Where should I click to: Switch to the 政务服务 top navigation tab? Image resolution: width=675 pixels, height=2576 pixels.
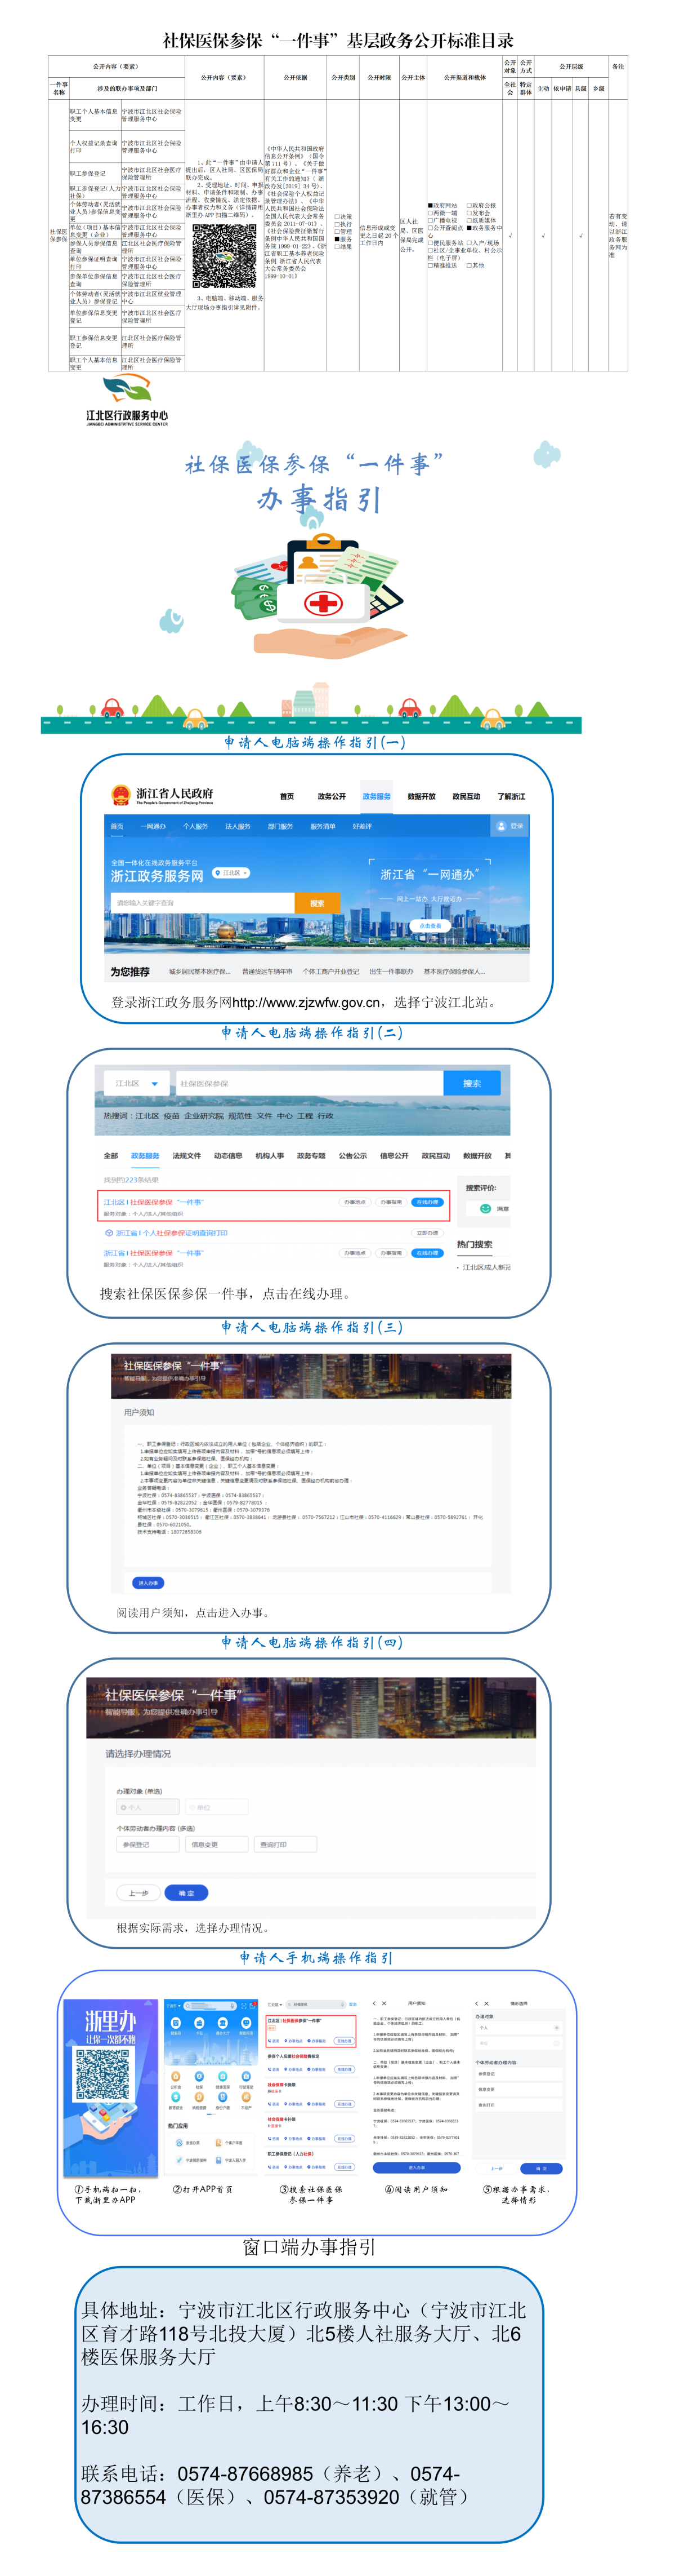[x=377, y=796]
